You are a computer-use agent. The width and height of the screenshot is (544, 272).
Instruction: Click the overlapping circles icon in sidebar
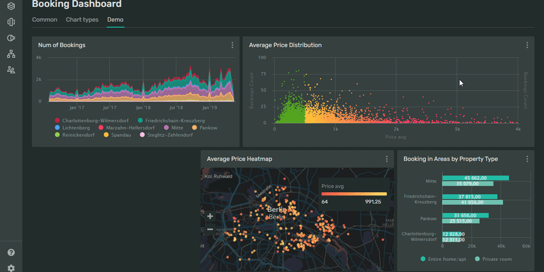point(11,38)
